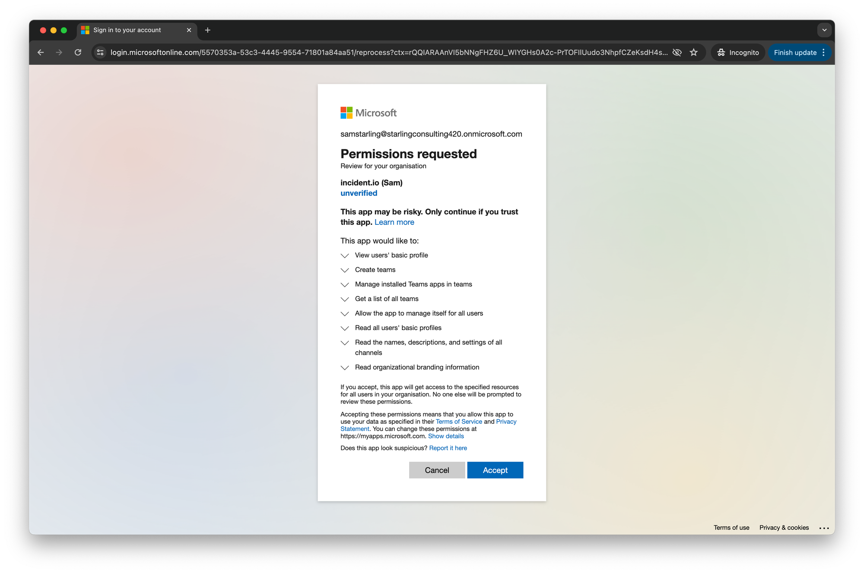Reload the sign-in page
The image size is (864, 573).
[x=78, y=52]
